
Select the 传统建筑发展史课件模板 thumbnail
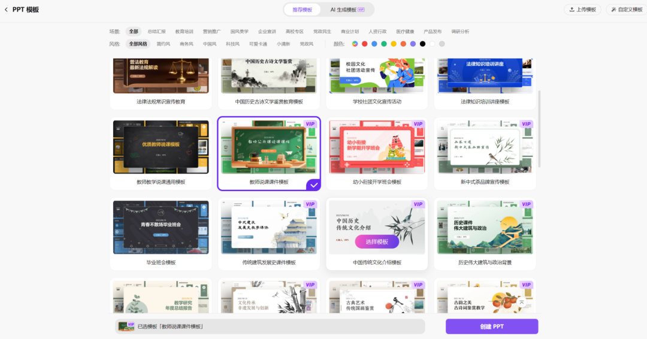269,228
